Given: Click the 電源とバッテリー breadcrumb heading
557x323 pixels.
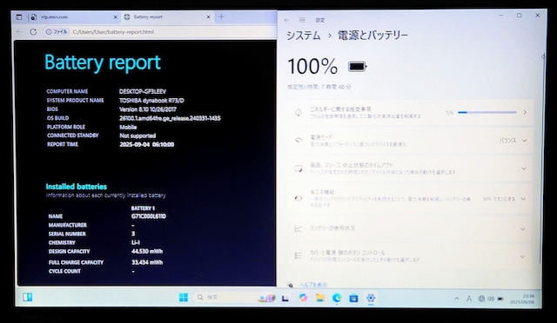Looking at the screenshot, I should click(372, 36).
